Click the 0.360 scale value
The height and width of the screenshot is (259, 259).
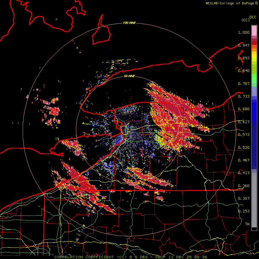pos(244,186)
